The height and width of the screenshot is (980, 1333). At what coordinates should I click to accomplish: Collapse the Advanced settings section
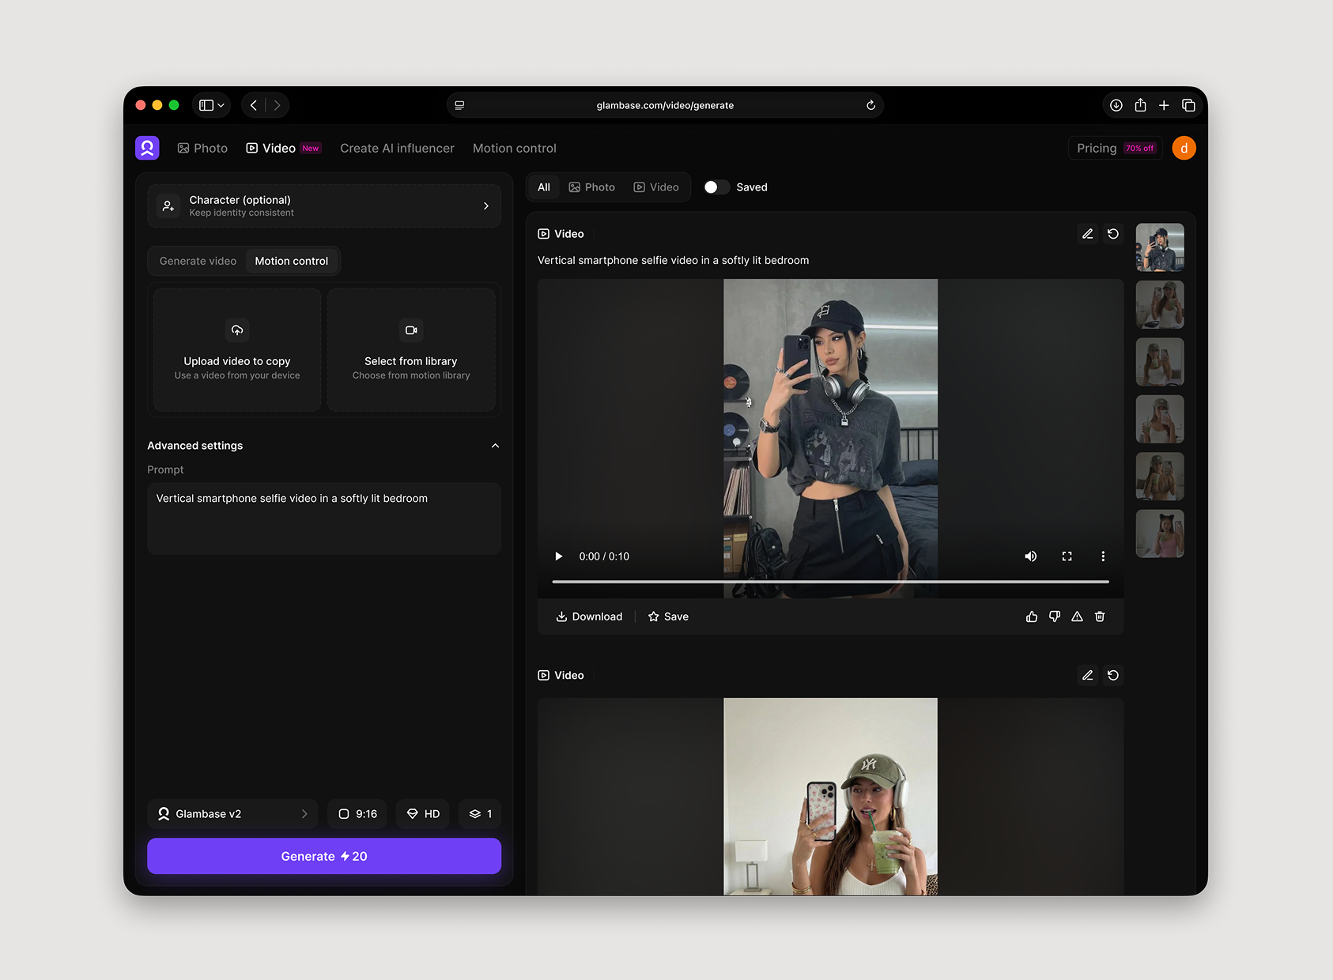[x=495, y=446]
